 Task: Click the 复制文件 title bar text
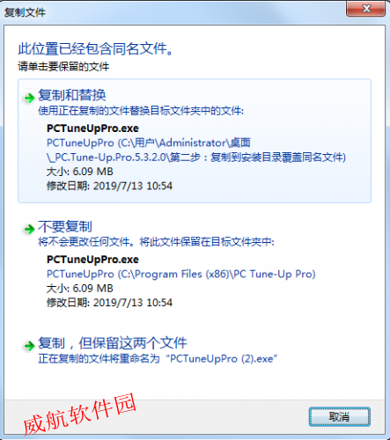25,12
